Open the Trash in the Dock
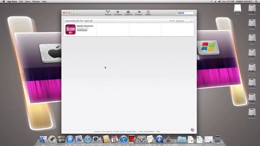The image size is (260, 146). pos(217,139)
